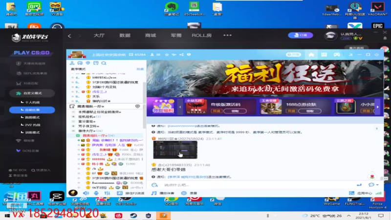Select 陪赛组队一厅 (24) sub-channel
391x220 pixels.
[x=99, y=135]
